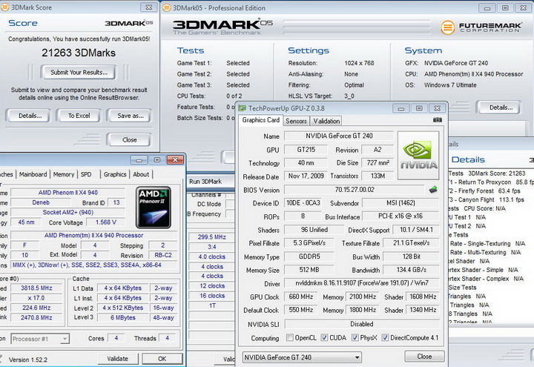The image size is (534, 367).
Task: Click the 21263 3DMarks score text
Action: [x=79, y=53]
